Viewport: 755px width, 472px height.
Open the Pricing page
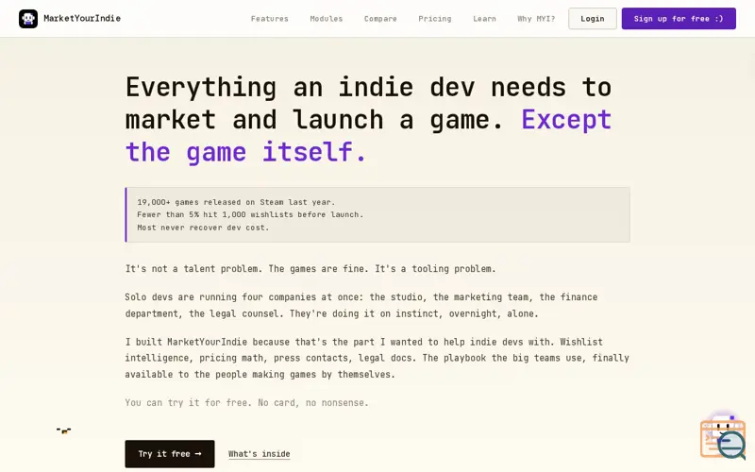coord(434,19)
